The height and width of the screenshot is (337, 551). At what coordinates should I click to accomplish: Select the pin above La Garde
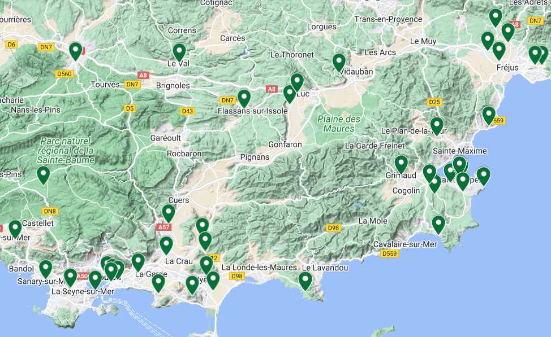tap(138, 262)
